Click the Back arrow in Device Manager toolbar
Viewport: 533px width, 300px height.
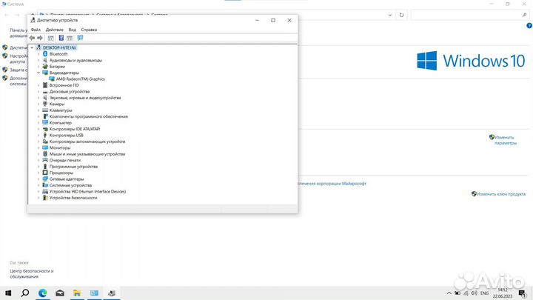coord(32,38)
